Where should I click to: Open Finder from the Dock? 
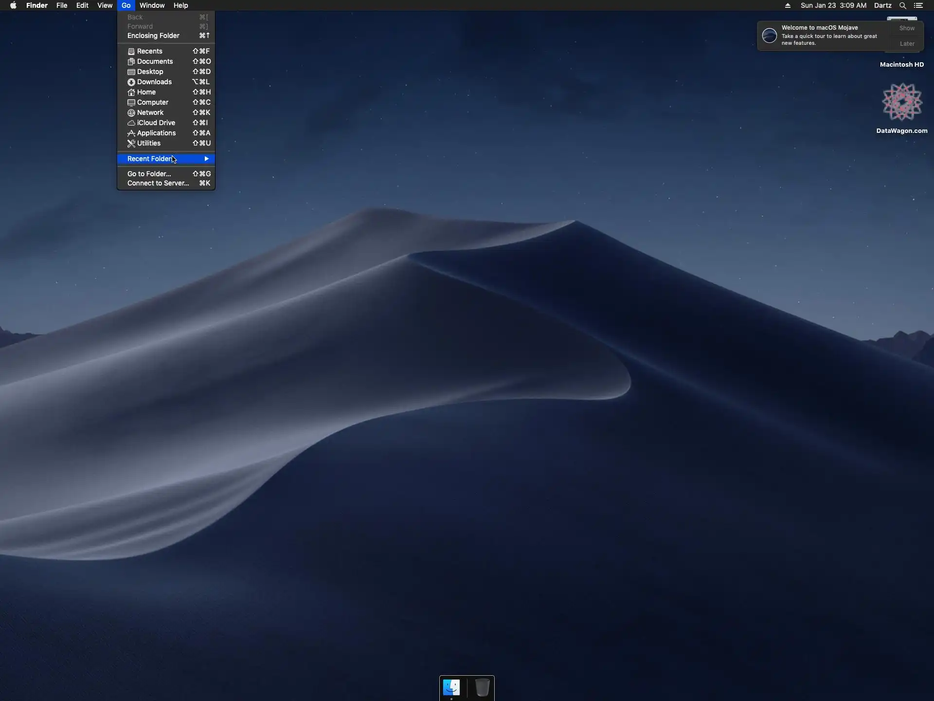(x=451, y=687)
